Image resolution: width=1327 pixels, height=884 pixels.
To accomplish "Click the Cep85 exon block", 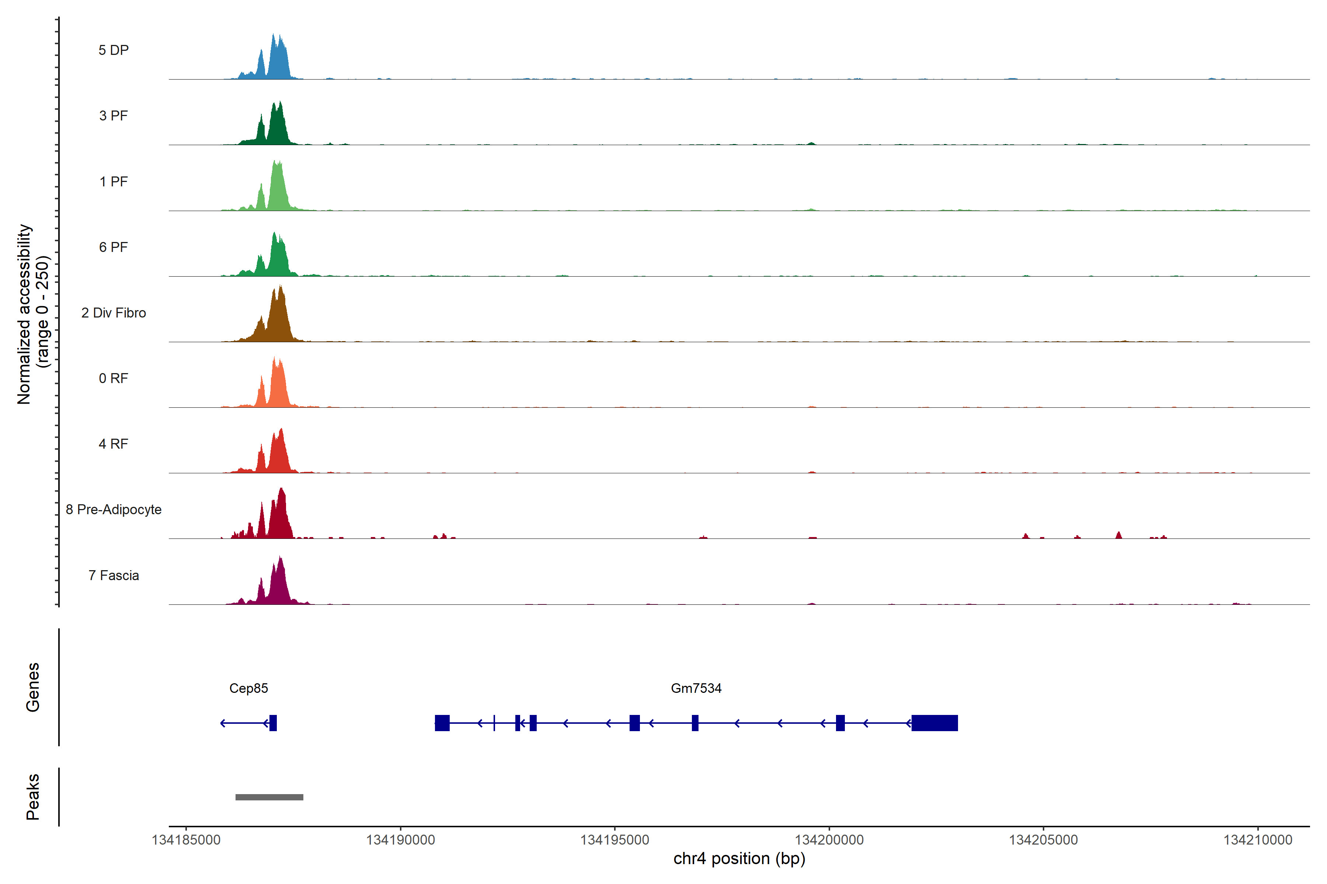I will pos(273,723).
